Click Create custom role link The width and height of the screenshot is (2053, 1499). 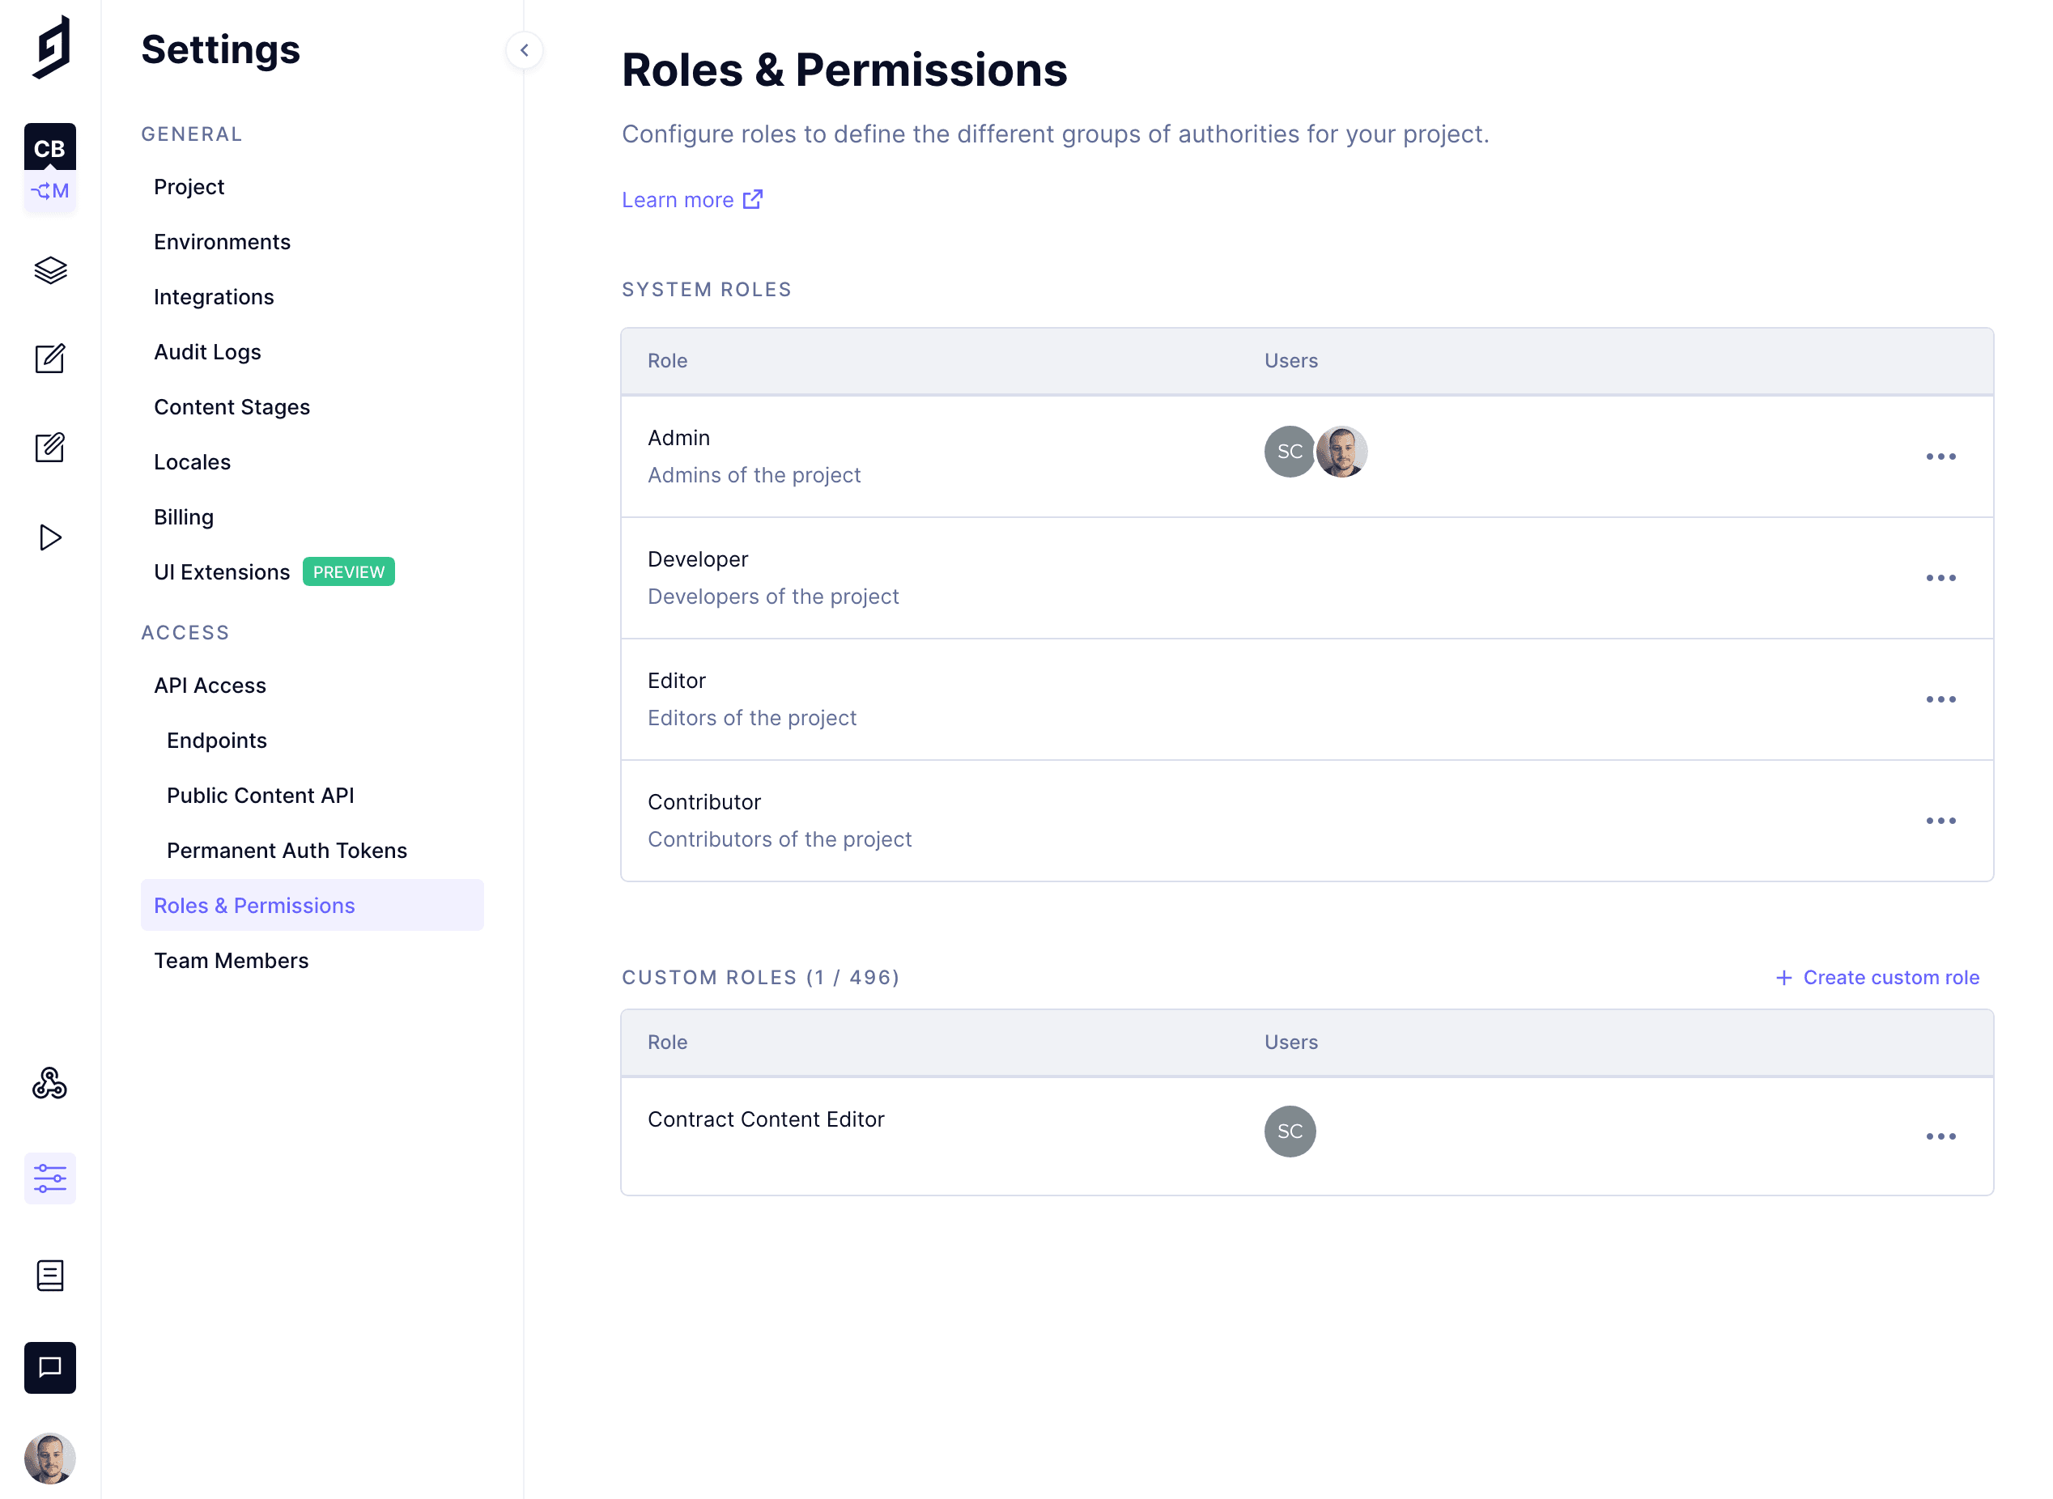tap(1877, 977)
